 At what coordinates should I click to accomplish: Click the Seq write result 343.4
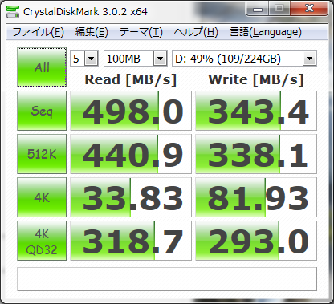pyautogui.click(x=256, y=111)
